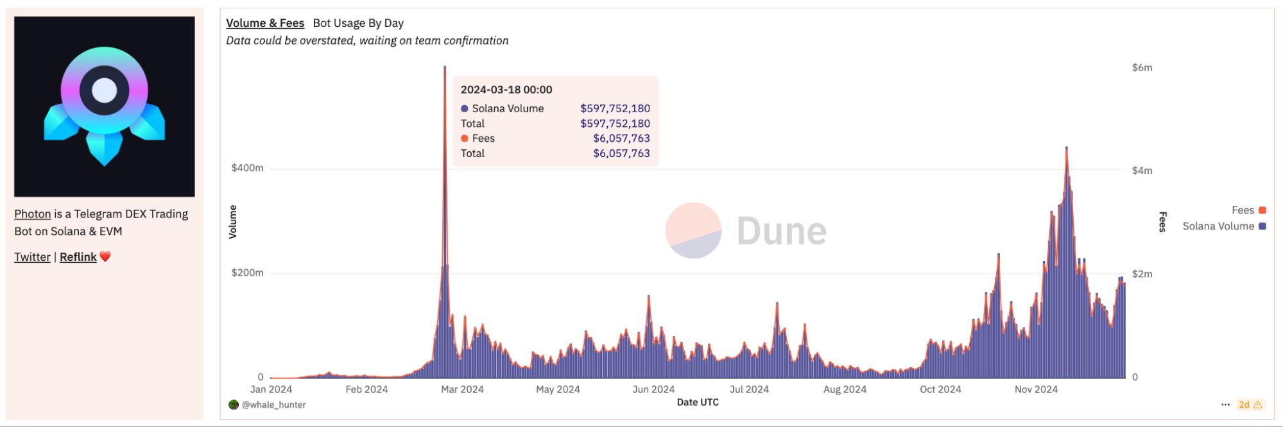Click the whale_hunter avatar icon

(234, 405)
